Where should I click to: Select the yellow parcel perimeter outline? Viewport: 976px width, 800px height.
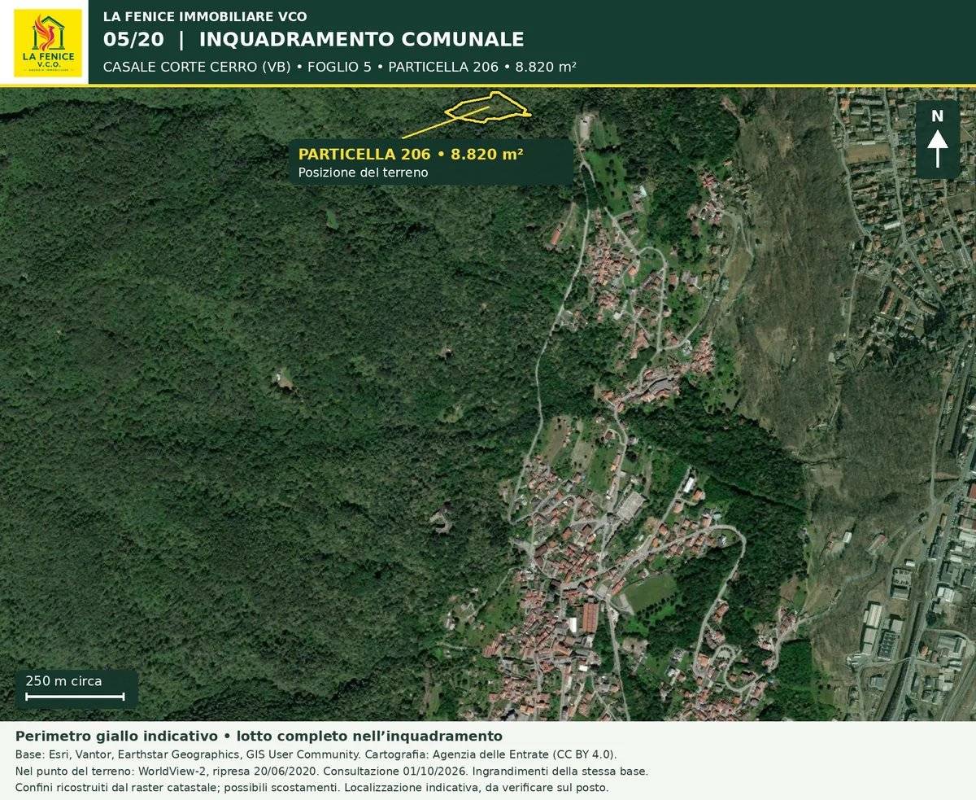point(488,107)
